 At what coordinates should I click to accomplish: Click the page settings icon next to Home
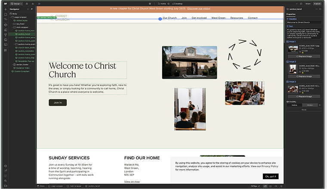[169, 3]
